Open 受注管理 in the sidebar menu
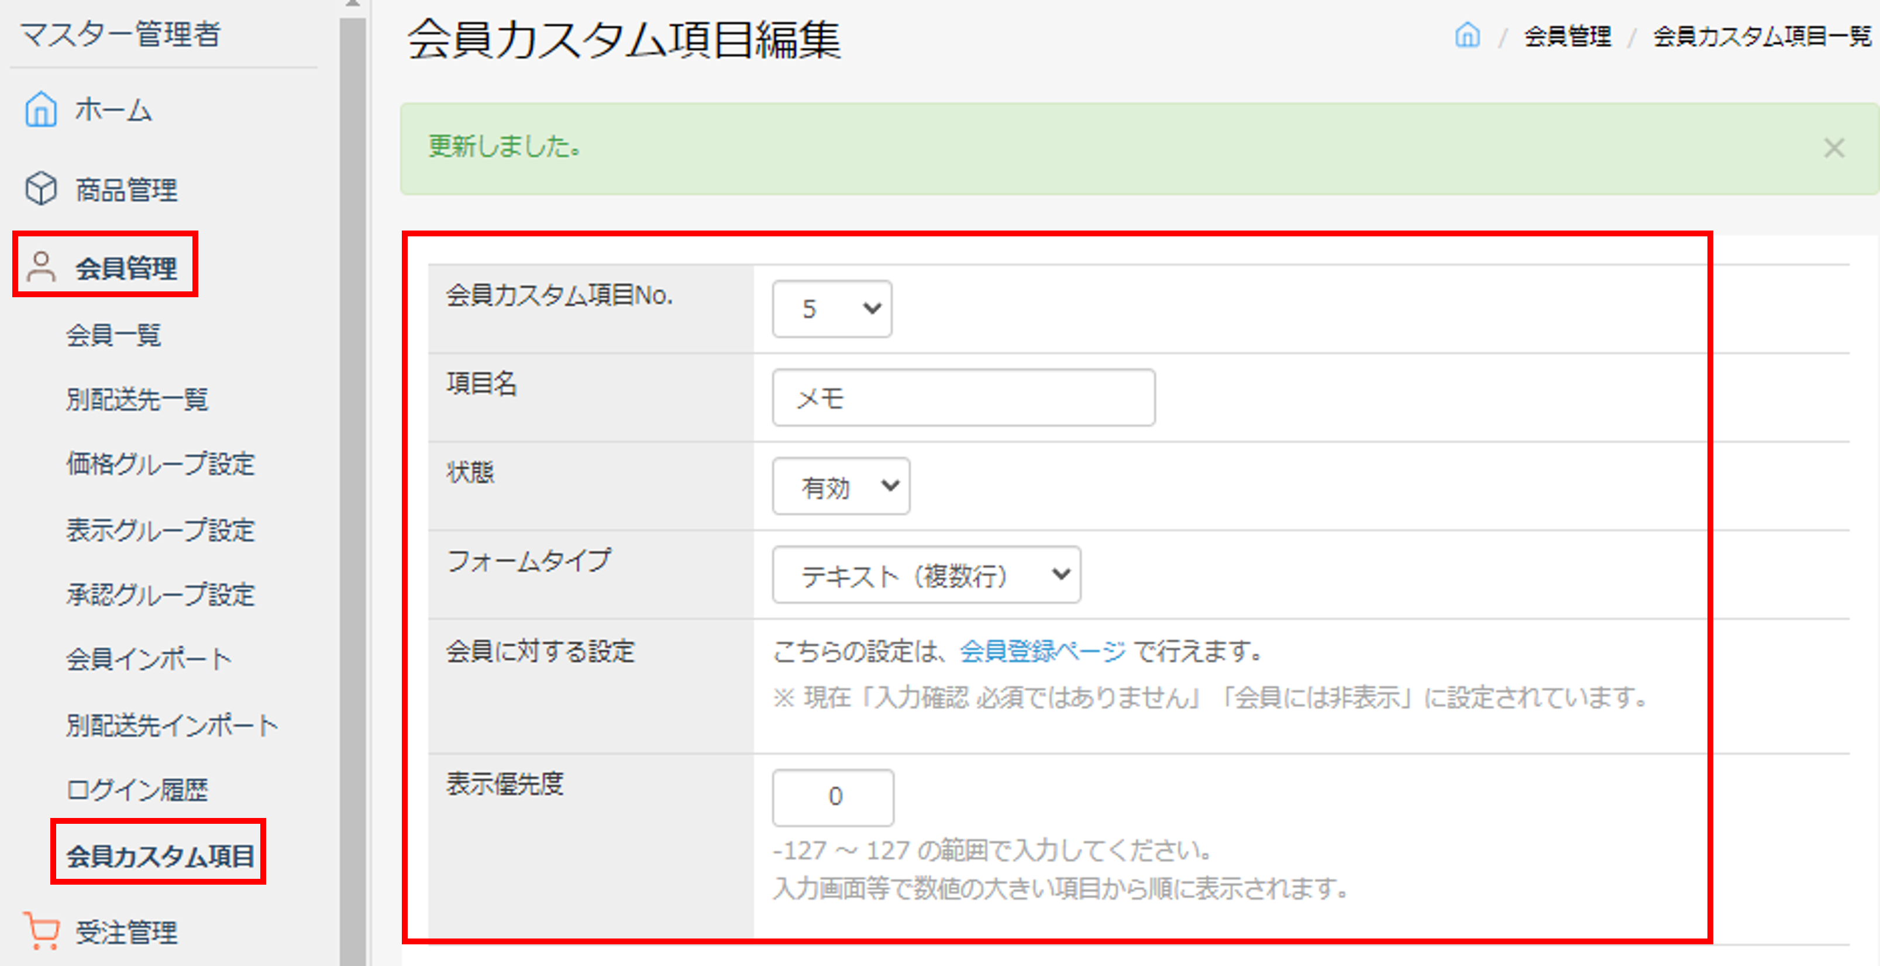This screenshot has height=966, width=1880. point(126,933)
